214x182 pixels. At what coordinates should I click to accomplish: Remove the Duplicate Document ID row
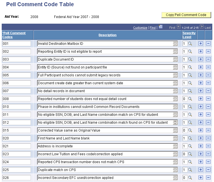click(x=208, y=59)
